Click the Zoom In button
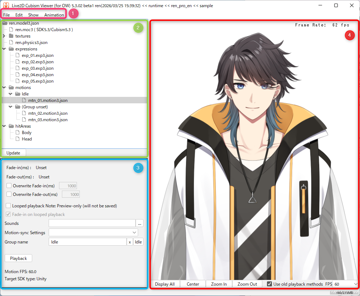 [219, 284]
